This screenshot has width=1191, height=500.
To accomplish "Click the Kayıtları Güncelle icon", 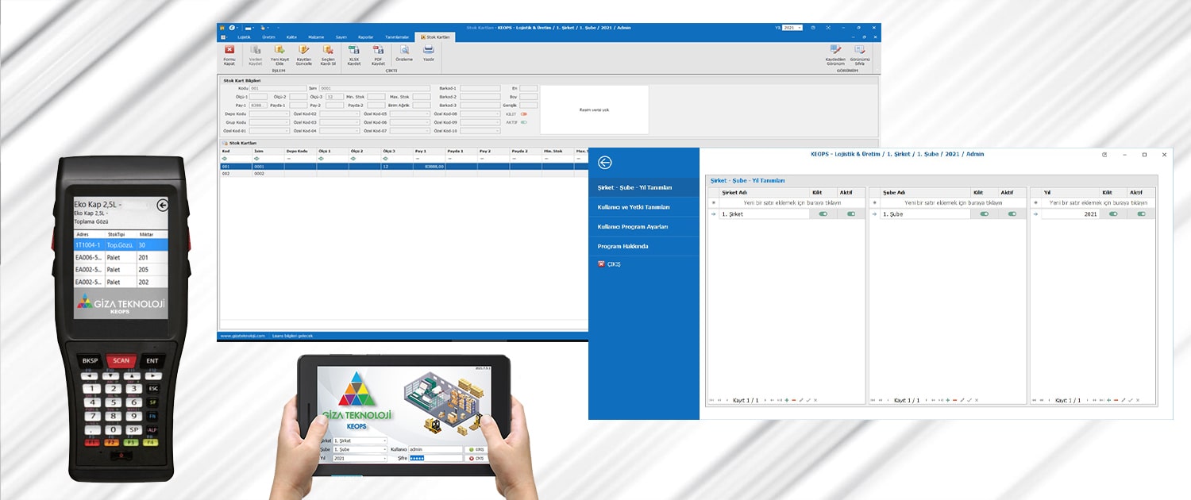I will pos(304,51).
